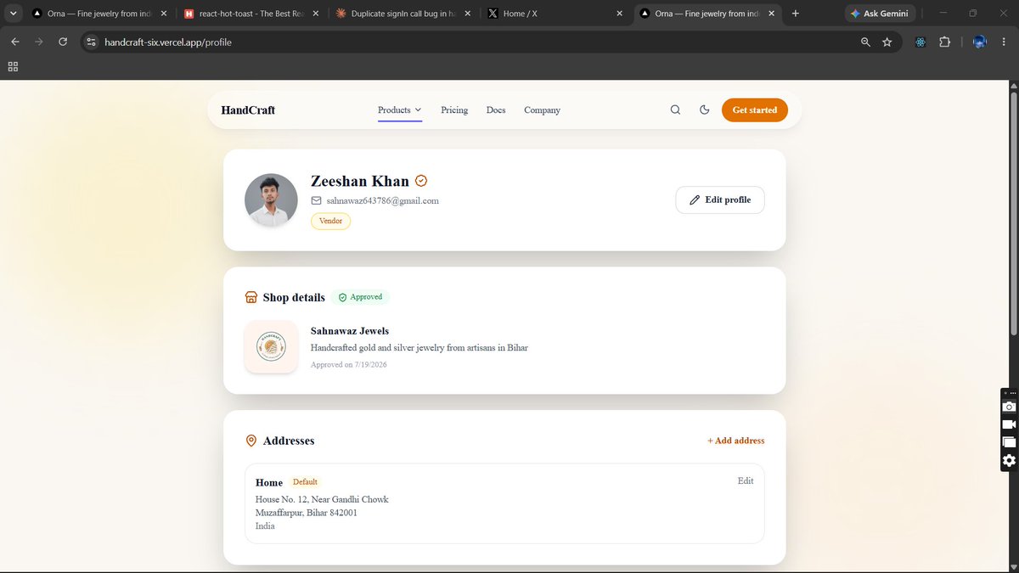Click the Vendor role badge

(x=330, y=221)
